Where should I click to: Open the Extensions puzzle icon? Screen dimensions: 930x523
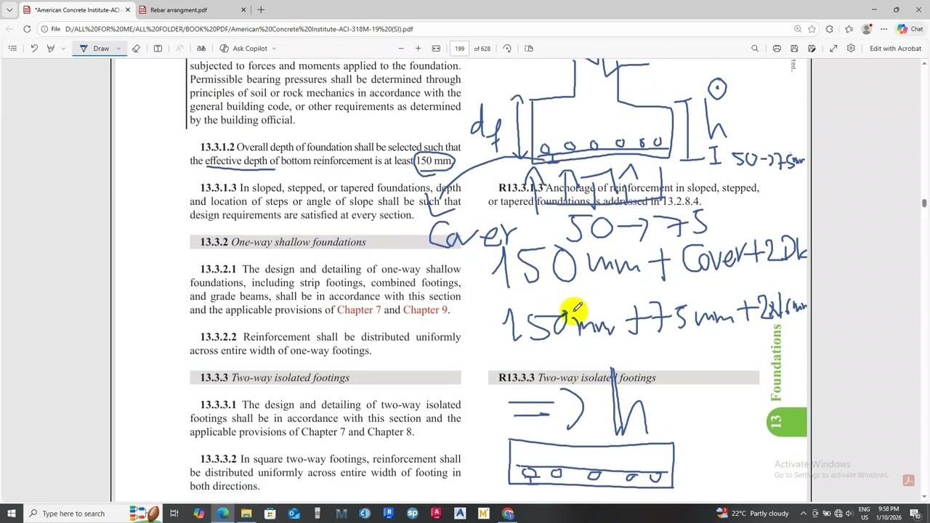coord(830,29)
